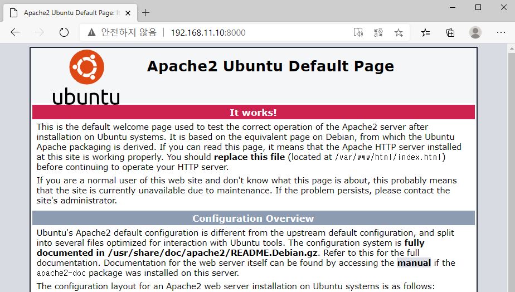Click the scrollbar up arrow

512,48
